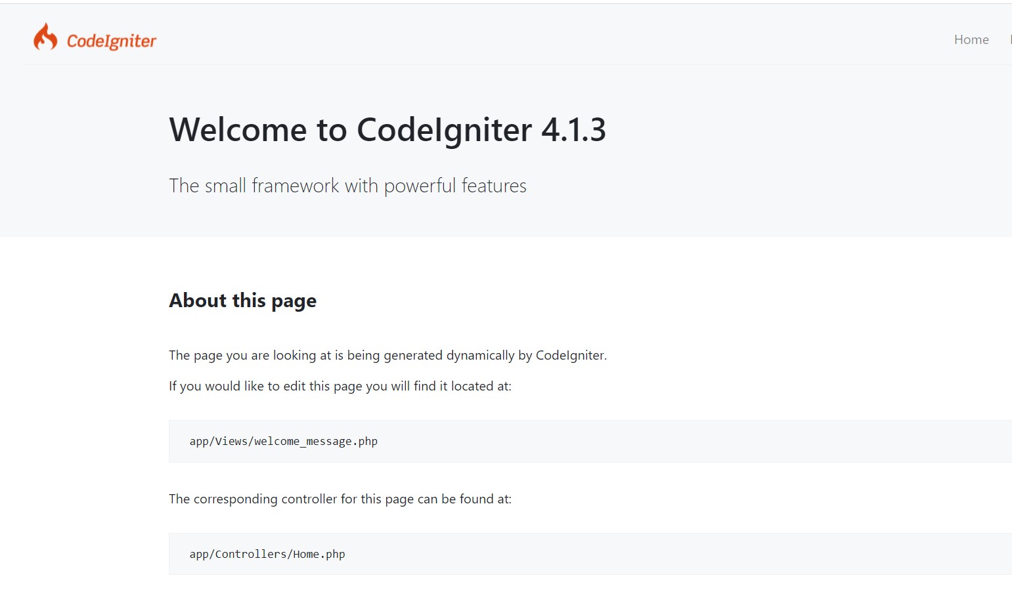The width and height of the screenshot is (1012, 590).
Task: Click the welcome_message.php file path text
Action: pyautogui.click(x=283, y=441)
